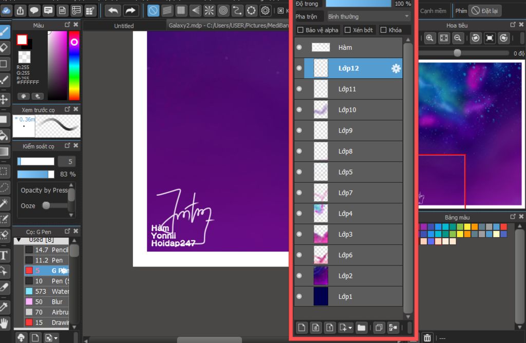526x343 pixels.
Task: Open layer settings gear on Lớp12
Action: coord(396,68)
